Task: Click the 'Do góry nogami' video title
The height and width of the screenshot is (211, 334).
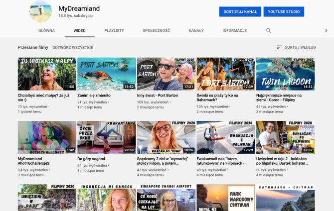Action: (x=92, y=159)
